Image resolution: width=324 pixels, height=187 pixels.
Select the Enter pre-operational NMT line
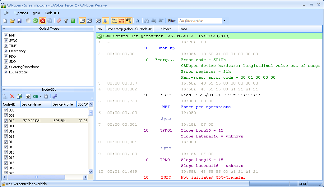[x=207, y=107]
